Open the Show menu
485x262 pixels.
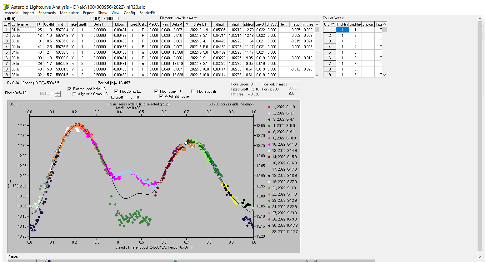pos(102,13)
